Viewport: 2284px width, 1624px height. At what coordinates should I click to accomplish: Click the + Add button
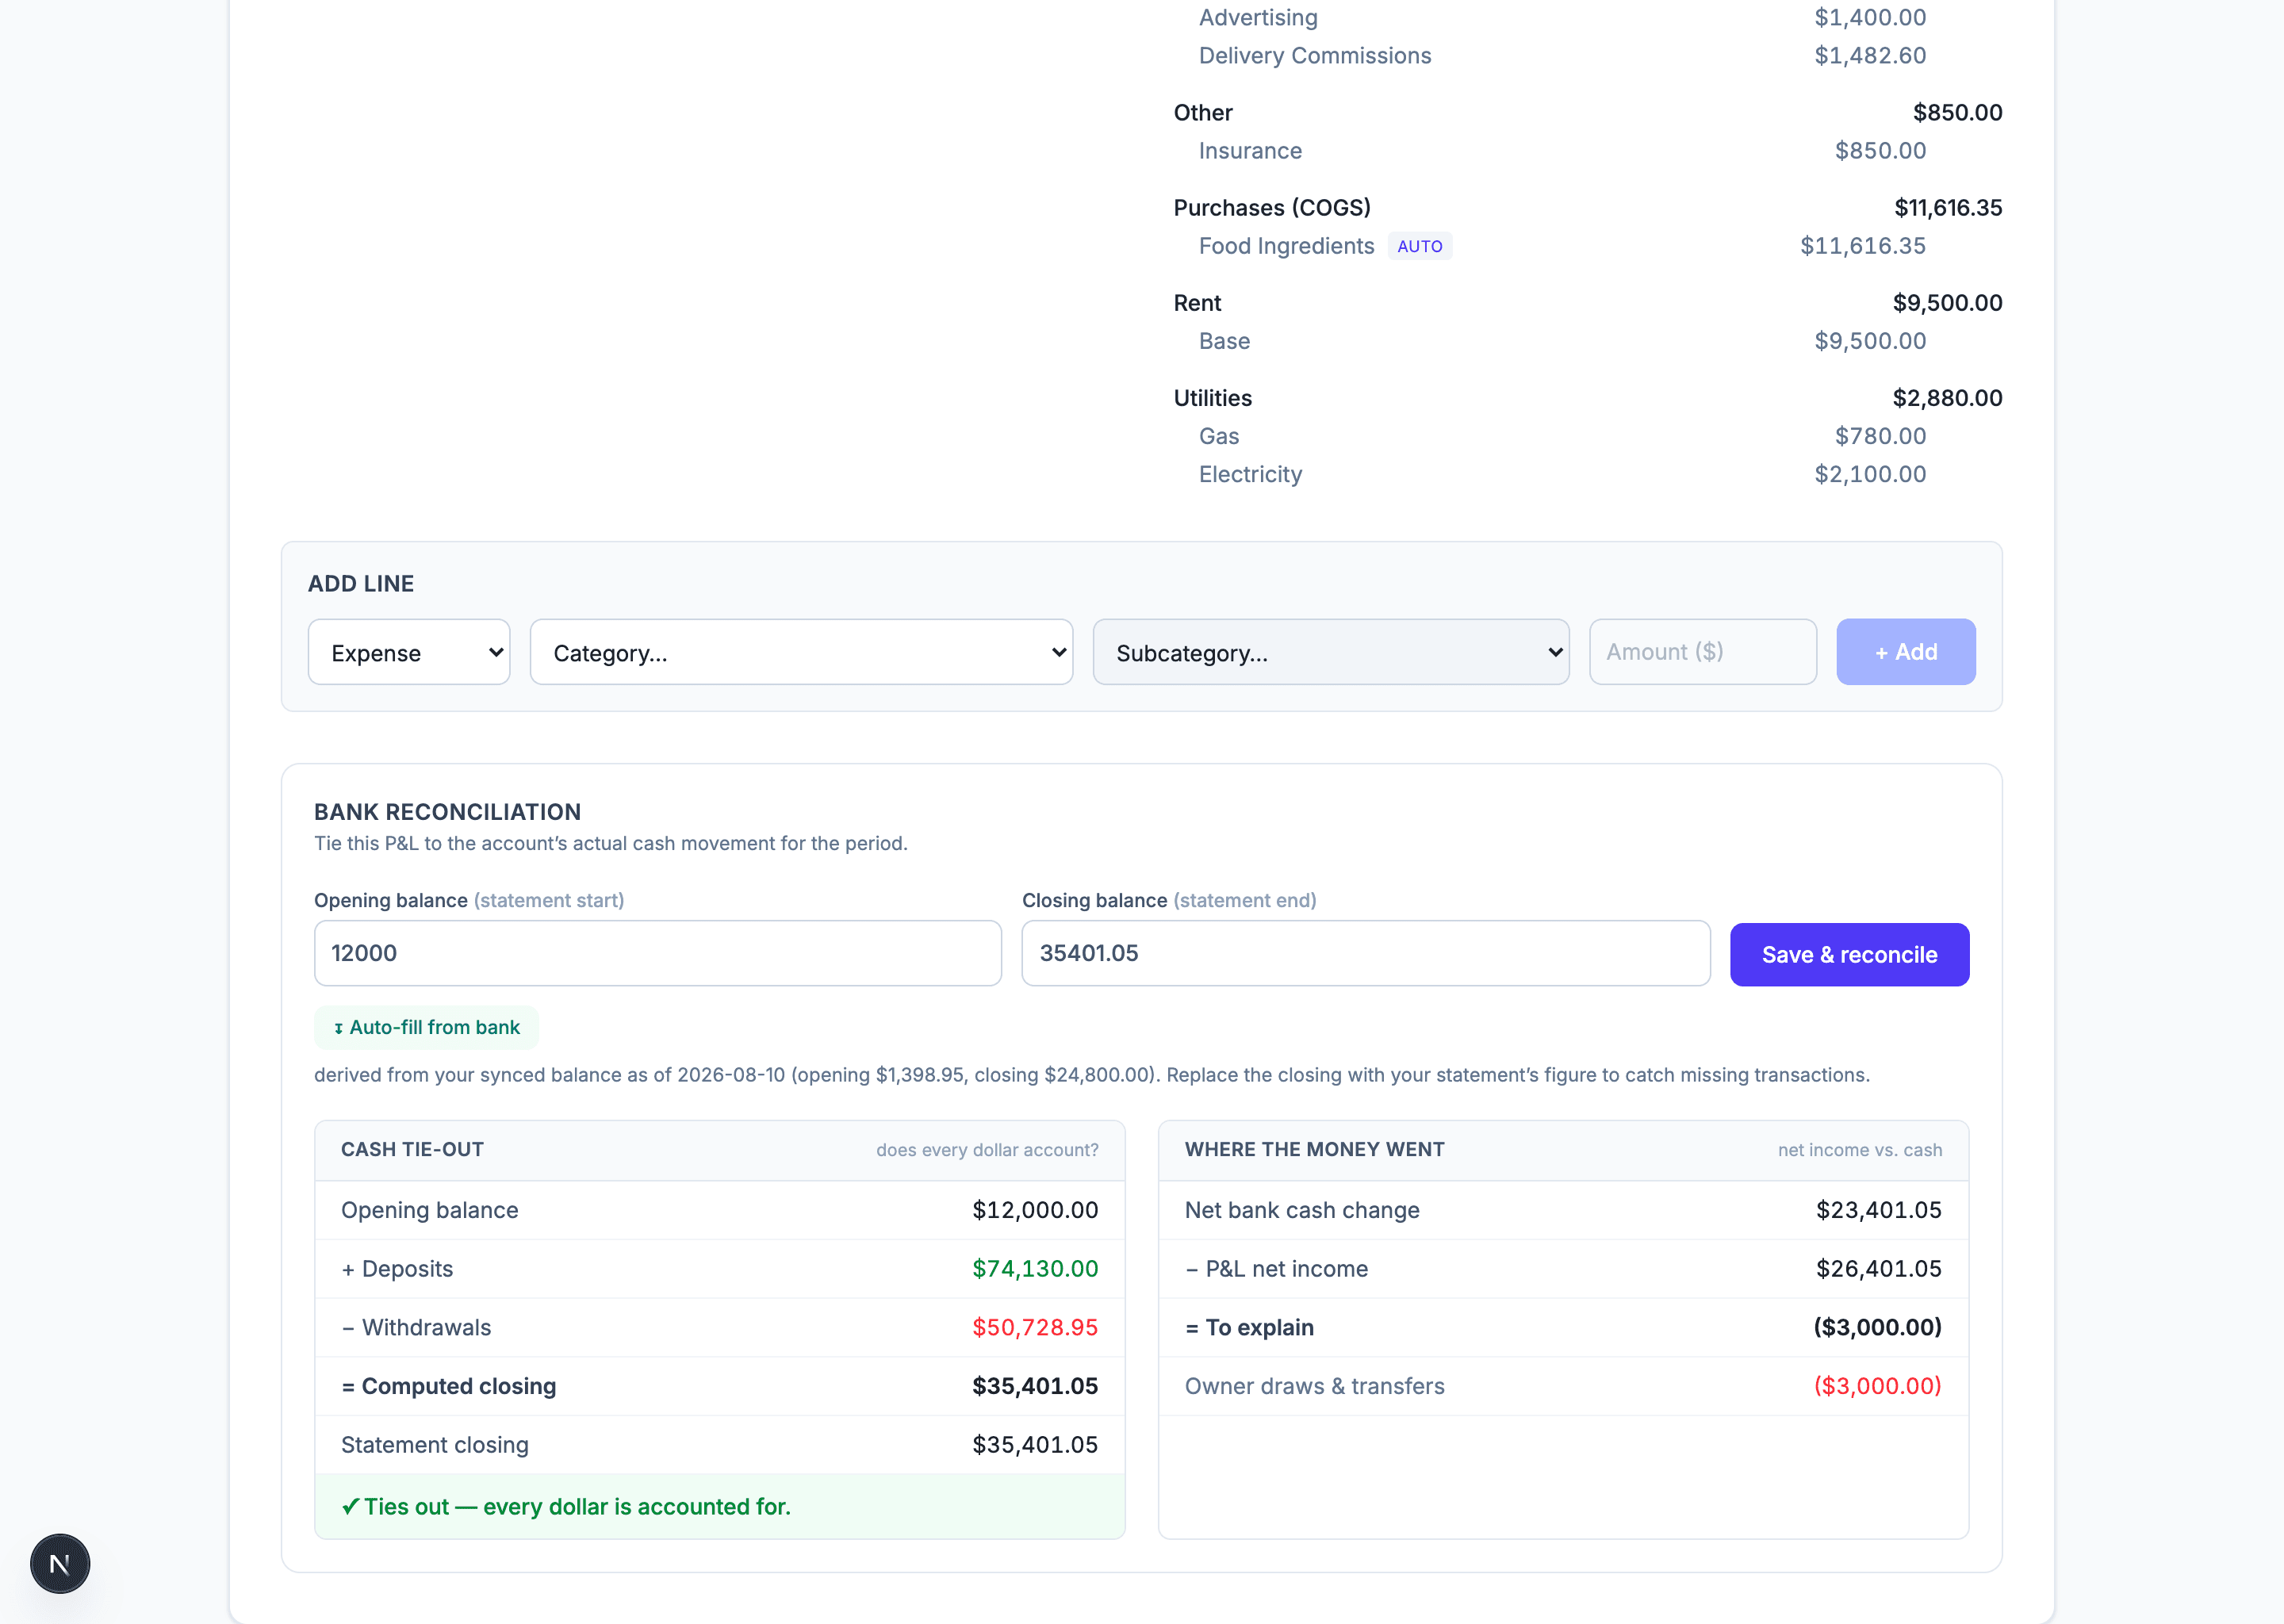point(1906,652)
